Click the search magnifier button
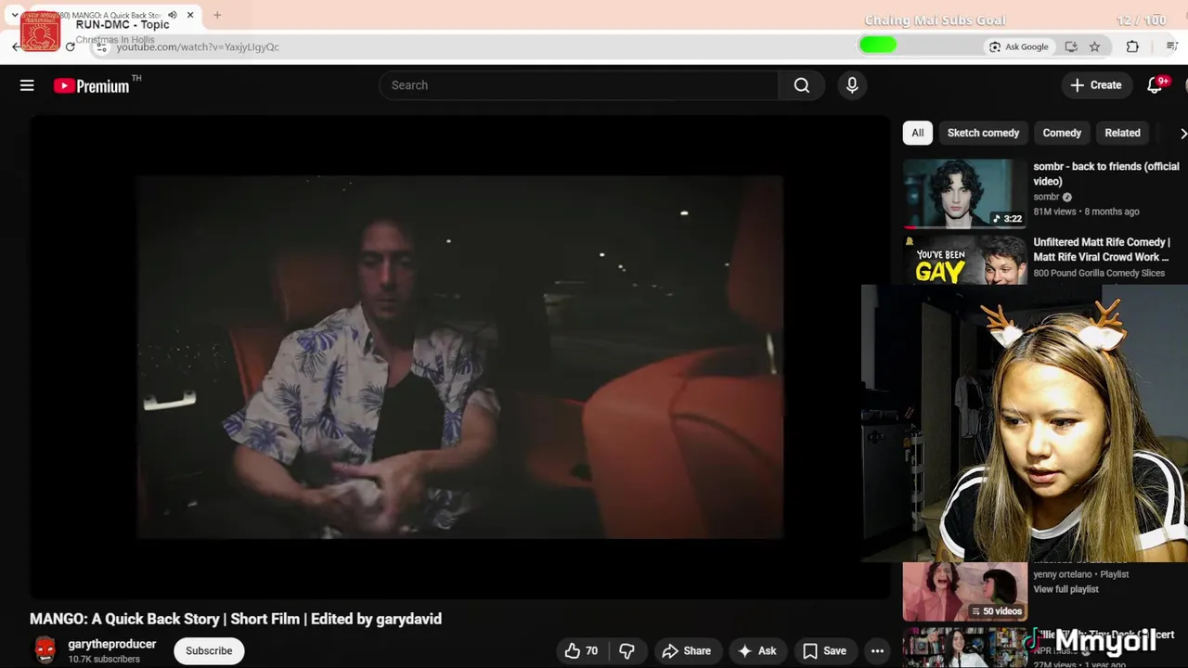This screenshot has height=668, width=1188. click(802, 85)
